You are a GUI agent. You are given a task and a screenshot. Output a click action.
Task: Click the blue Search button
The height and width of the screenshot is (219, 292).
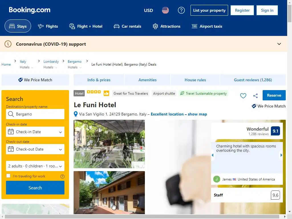35,188
